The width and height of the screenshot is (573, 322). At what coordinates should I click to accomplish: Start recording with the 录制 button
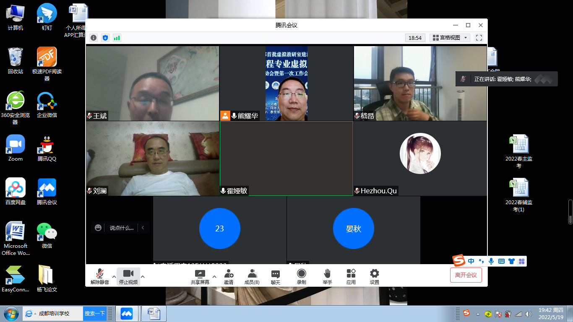[301, 277]
